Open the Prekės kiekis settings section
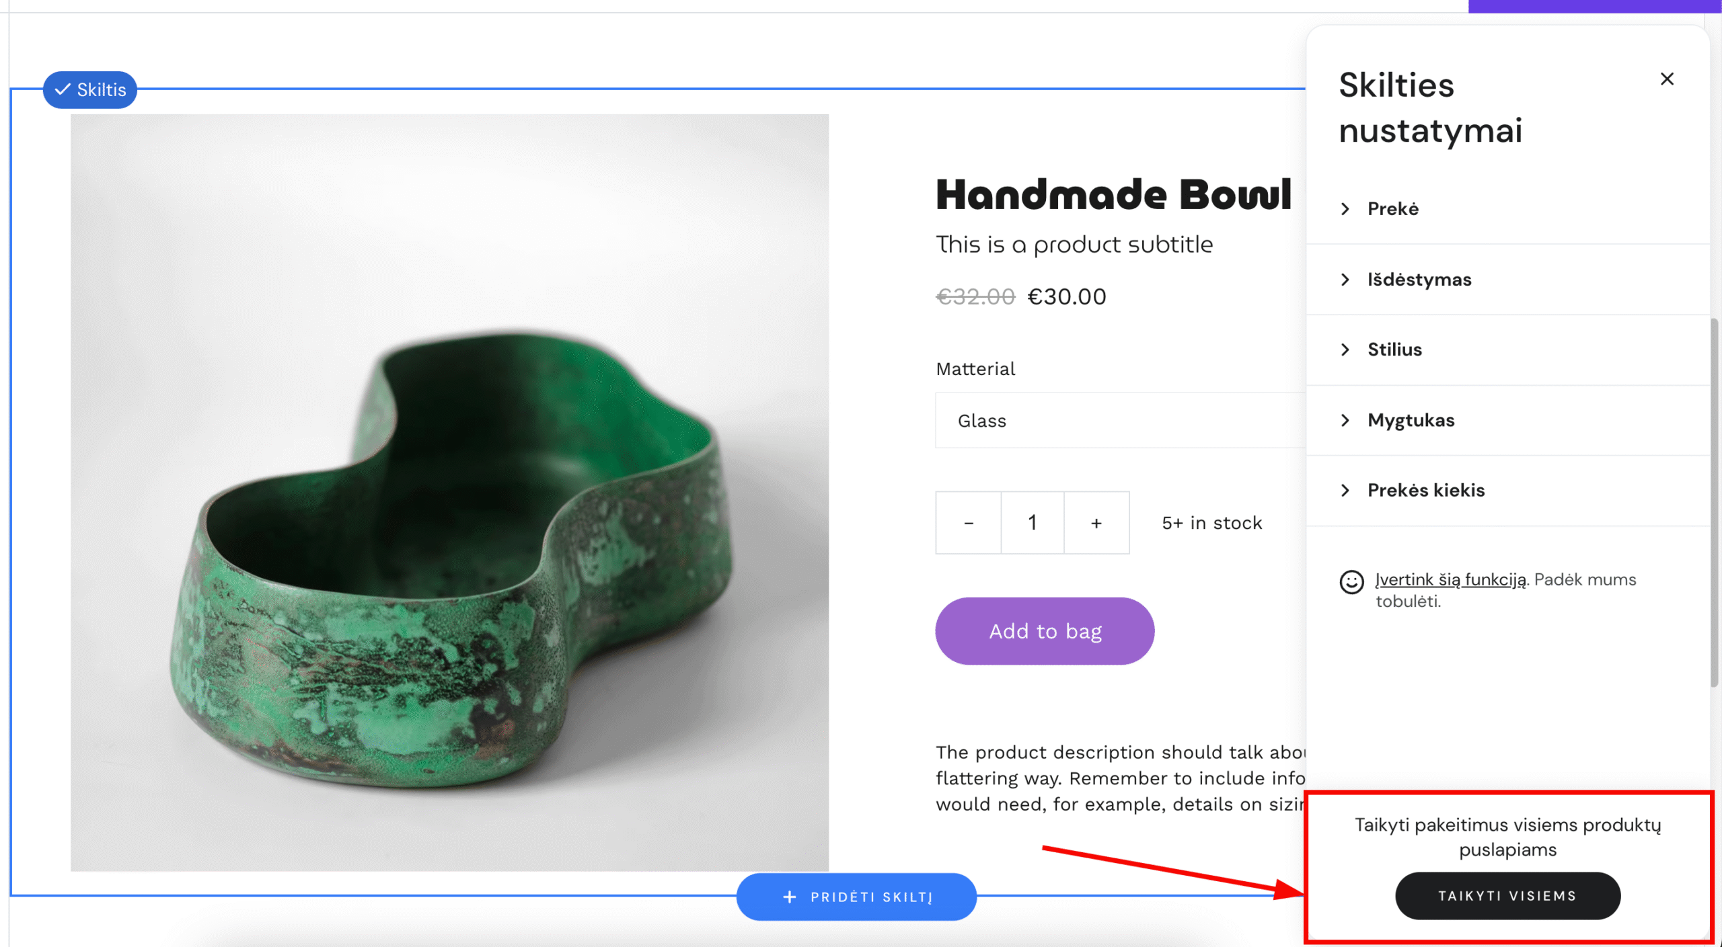This screenshot has height=947, width=1722. click(1425, 491)
